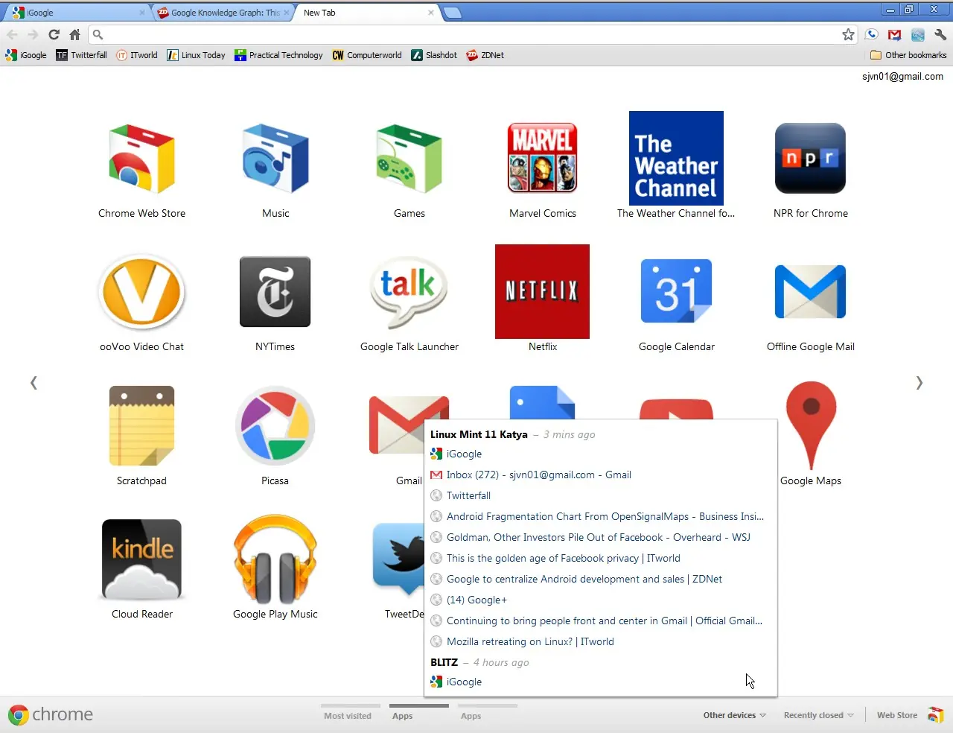The image size is (953, 733).
Task: Click the address bar field
Action: click(474, 34)
